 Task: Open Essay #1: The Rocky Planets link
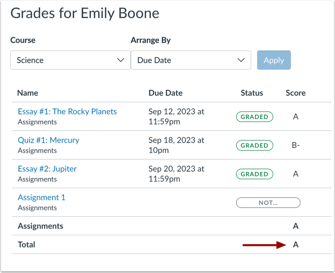67,111
